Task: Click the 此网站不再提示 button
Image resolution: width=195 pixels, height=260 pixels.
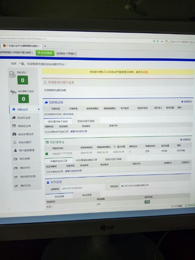Action: pos(66,53)
